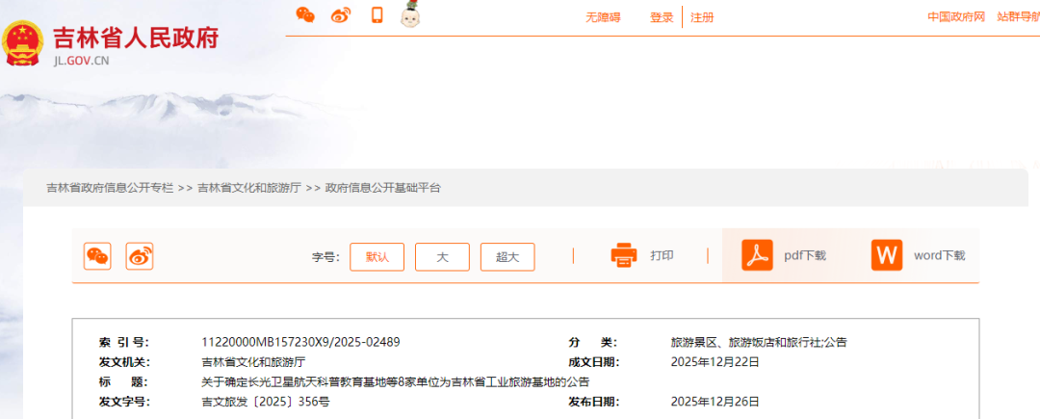Click 注册 to register
This screenshot has width=1040, height=419.
(702, 18)
